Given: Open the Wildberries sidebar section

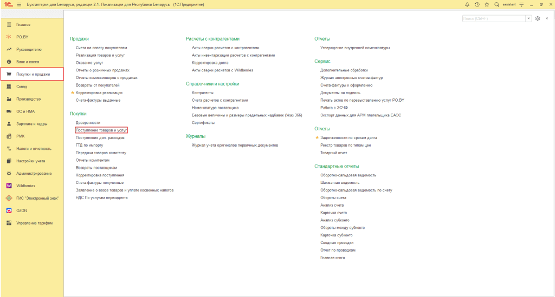Looking at the screenshot, I should (x=32, y=186).
